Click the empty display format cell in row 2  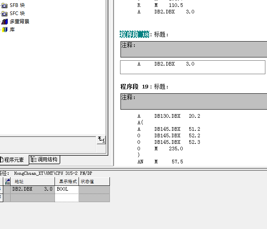point(67,198)
